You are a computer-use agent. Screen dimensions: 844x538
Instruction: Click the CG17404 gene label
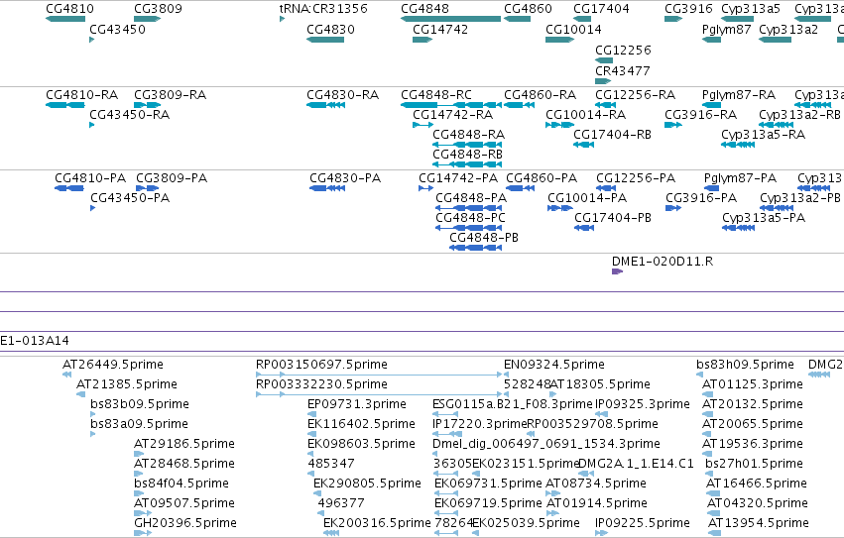click(601, 9)
